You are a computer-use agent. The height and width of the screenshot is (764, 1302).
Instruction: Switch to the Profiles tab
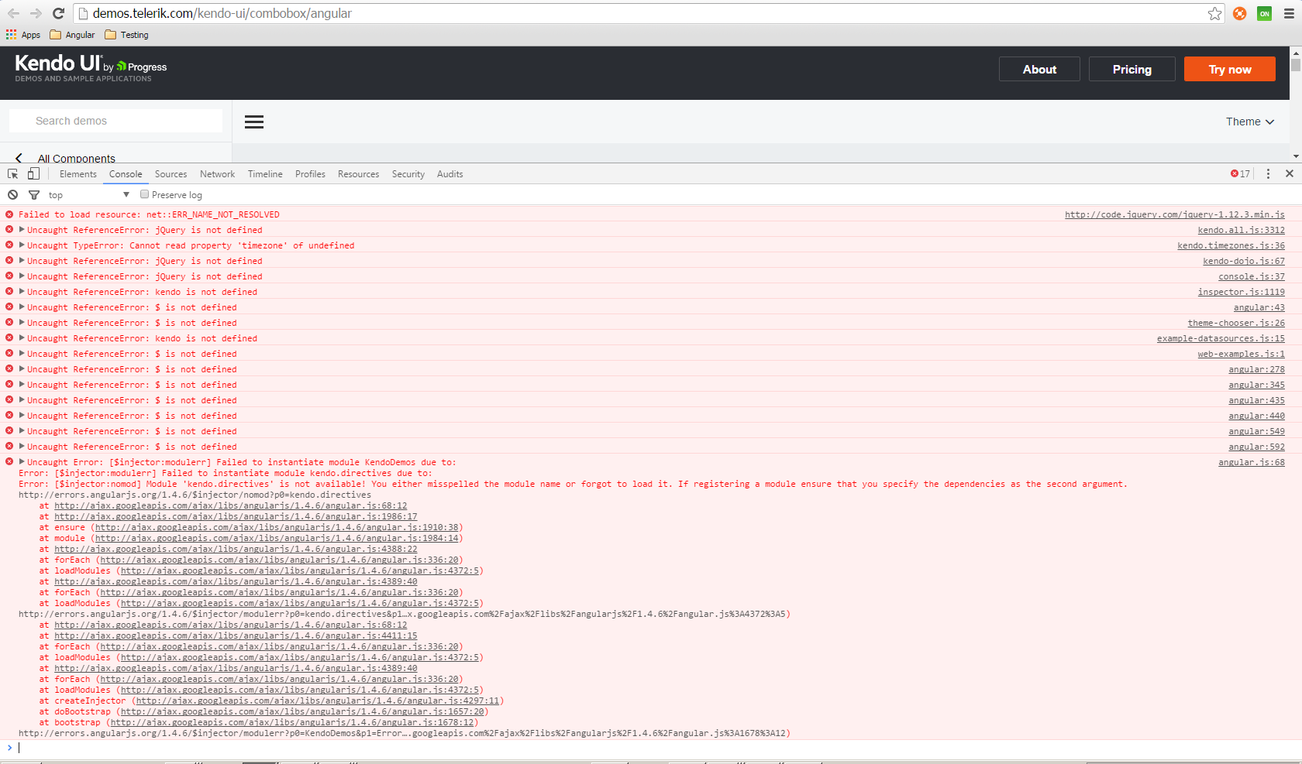tap(310, 174)
